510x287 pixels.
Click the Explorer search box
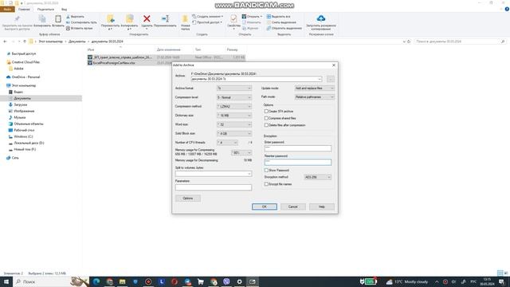[460, 41]
